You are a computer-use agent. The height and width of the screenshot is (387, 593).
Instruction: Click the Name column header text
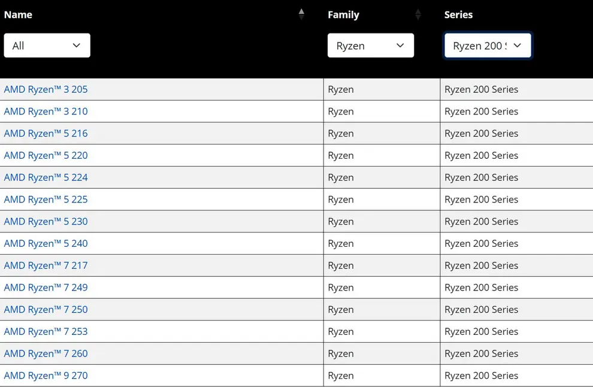point(18,15)
